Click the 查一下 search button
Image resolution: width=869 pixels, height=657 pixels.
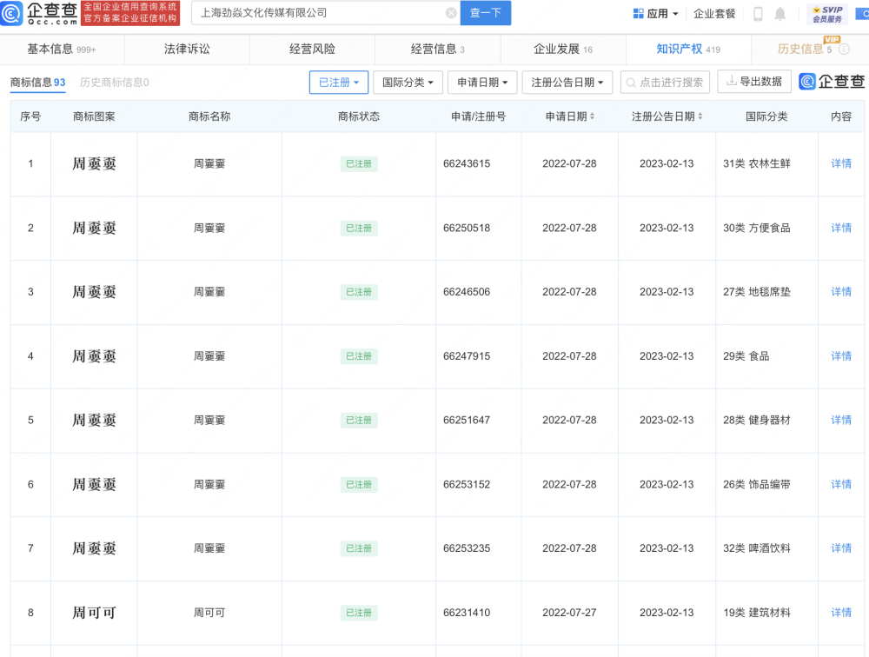(486, 13)
